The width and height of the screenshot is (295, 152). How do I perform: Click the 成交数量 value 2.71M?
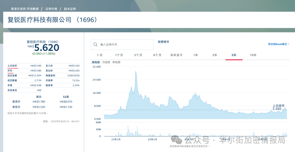click(38, 80)
